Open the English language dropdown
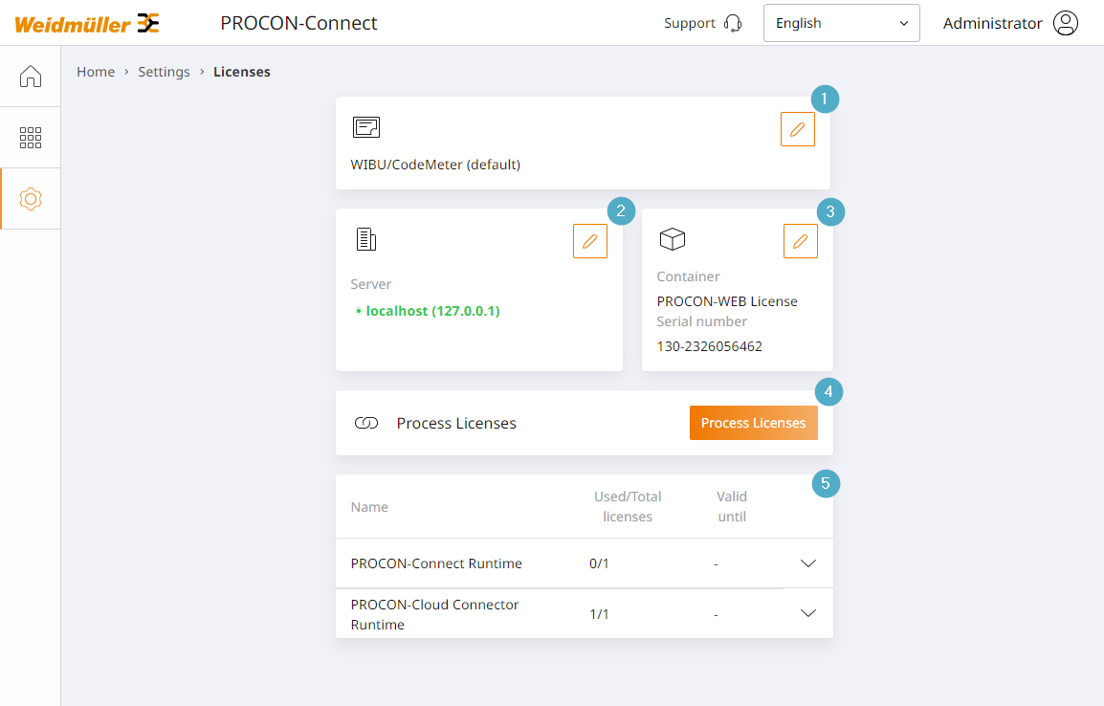1104x706 pixels. click(841, 23)
